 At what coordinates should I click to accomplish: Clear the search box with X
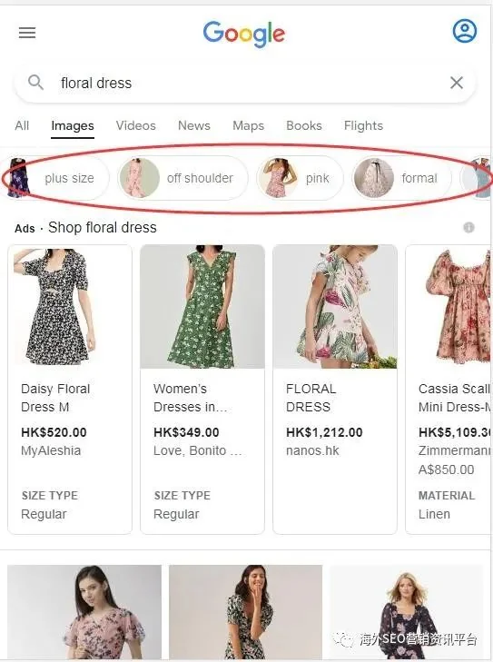[457, 83]
